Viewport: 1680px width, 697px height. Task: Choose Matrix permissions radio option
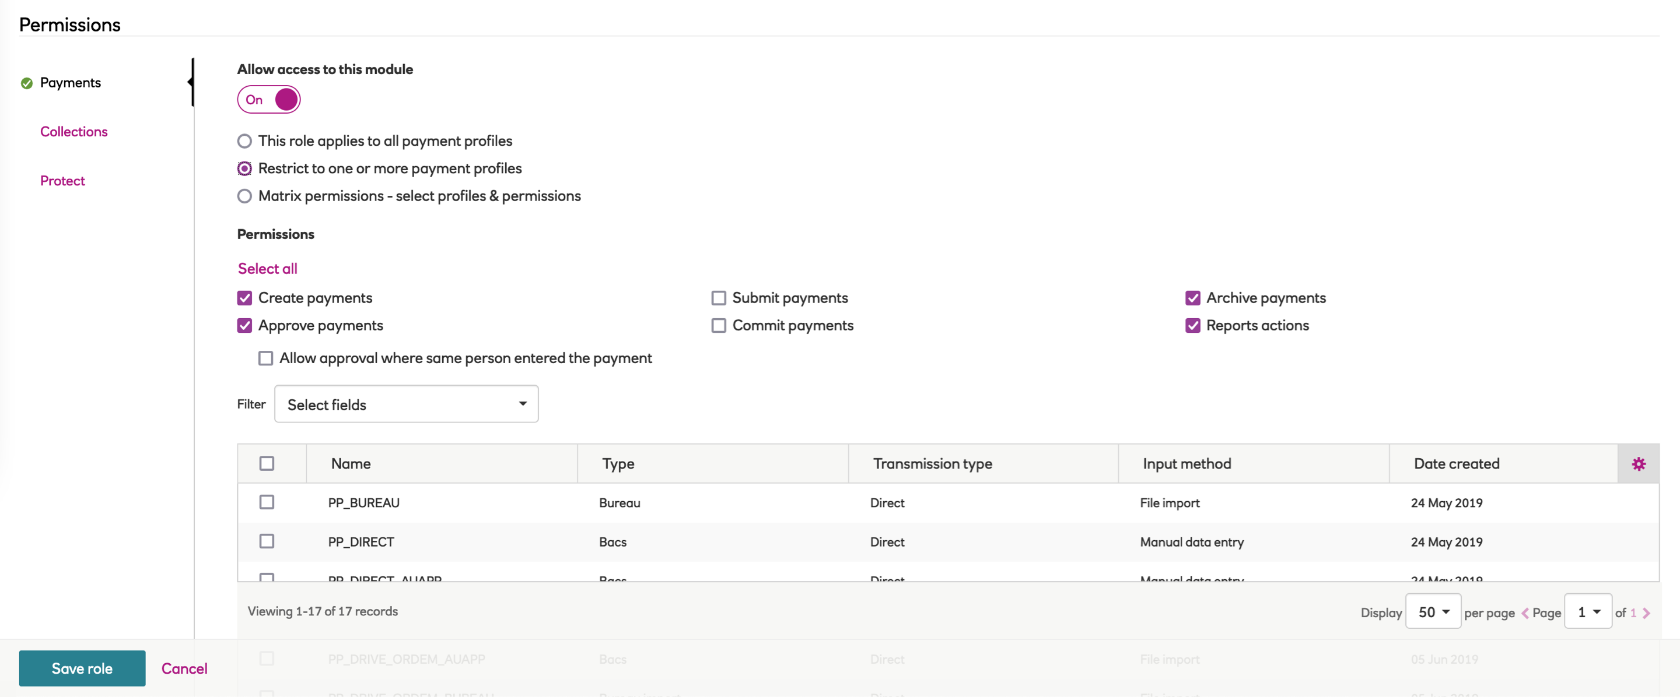pos(244,196)
